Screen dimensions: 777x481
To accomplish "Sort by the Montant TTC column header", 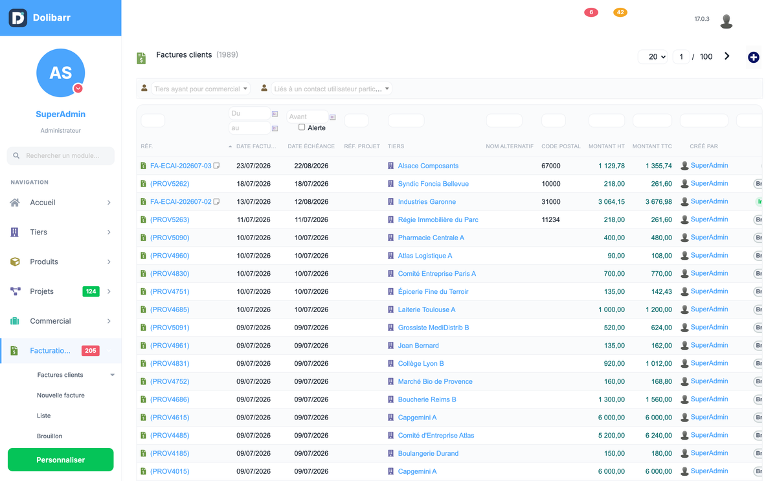I will [x=652, y=146].
